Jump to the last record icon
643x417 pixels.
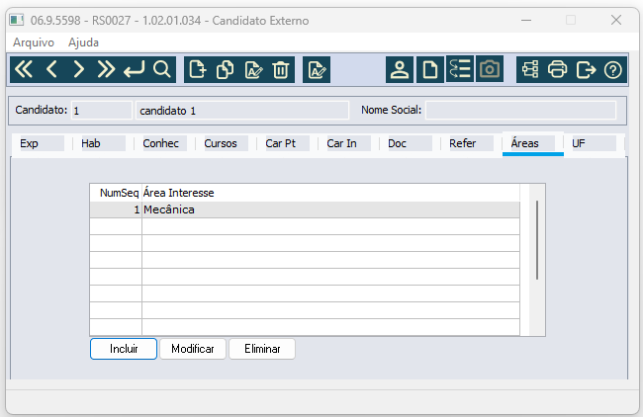pyautogui.click(x=106, y=69)
